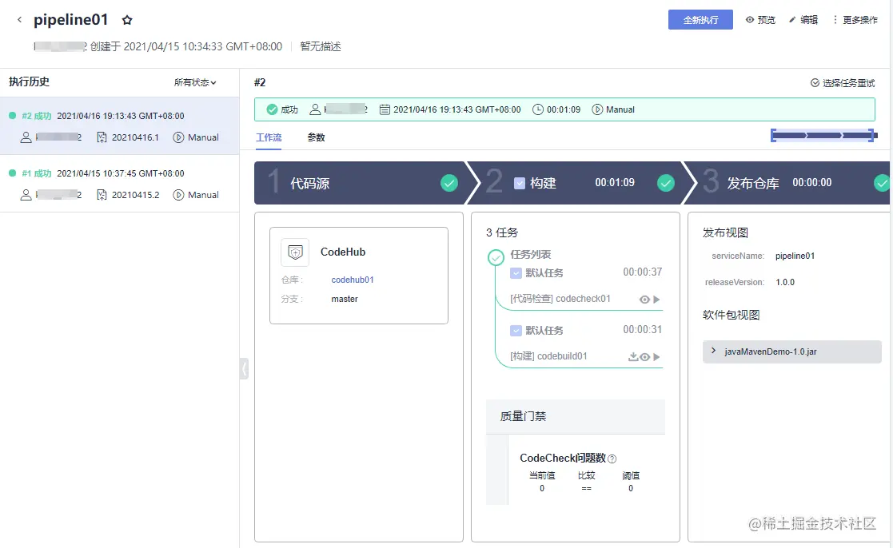Click green check on 代码源 stage
This screenshot has height=548, width=893.
click(449, 183)
